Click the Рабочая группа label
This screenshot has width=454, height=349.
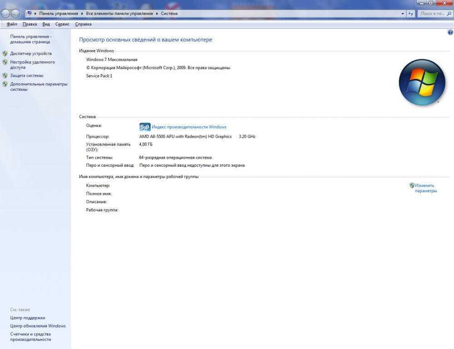point(102,210)
